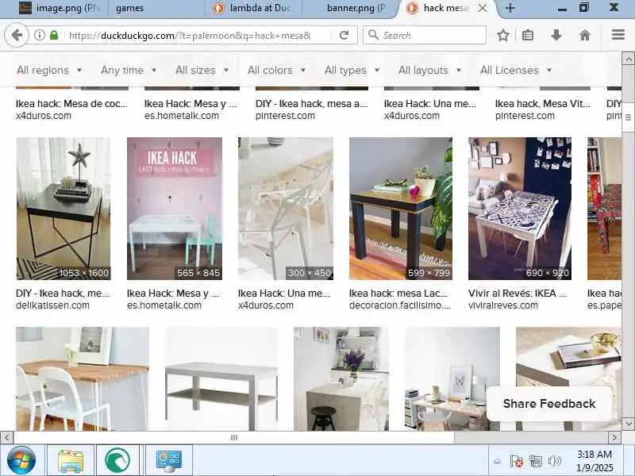Open the downloads arrow icon

tap(556, 35)
